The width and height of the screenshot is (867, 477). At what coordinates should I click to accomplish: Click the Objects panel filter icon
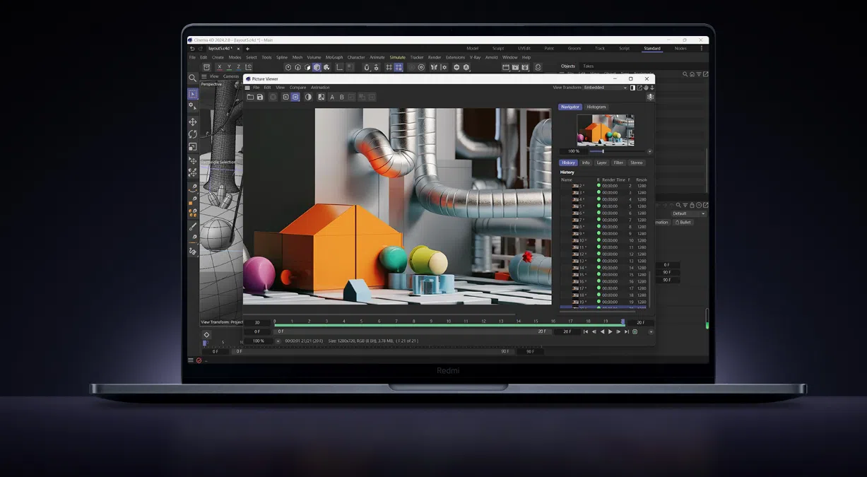[x=699, y=74]
